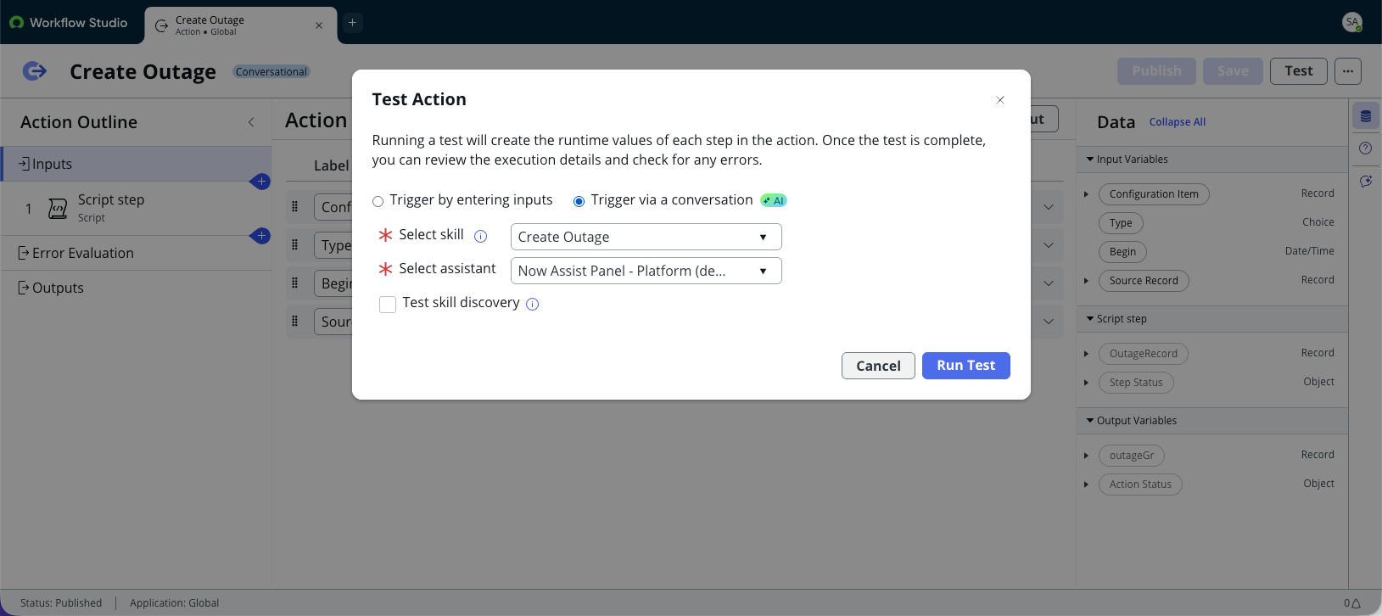This screenshot has width=1382, height=616.
Task: Click the SA user avatar
Action: pyautogui.click(x=1352, y=23)
